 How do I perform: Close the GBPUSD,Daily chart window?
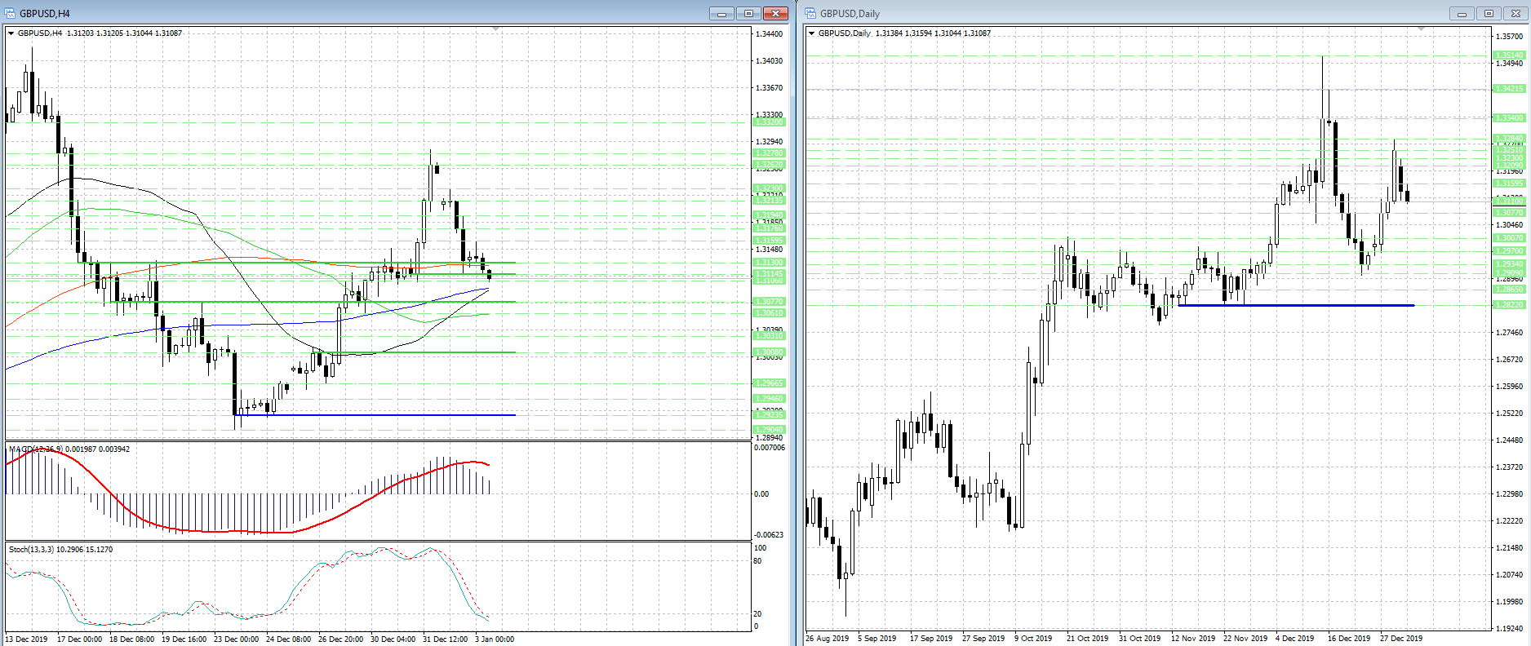pyautogui.click(x=1515, y=13)
